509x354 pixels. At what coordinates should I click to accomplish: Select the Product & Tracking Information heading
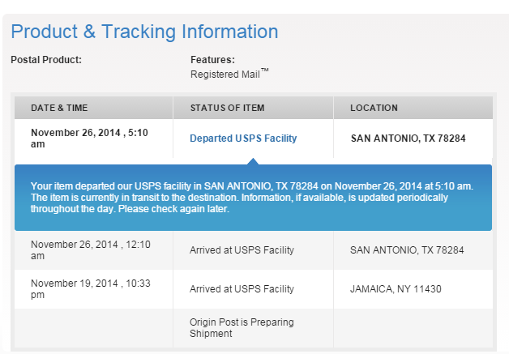pos(145,32)
